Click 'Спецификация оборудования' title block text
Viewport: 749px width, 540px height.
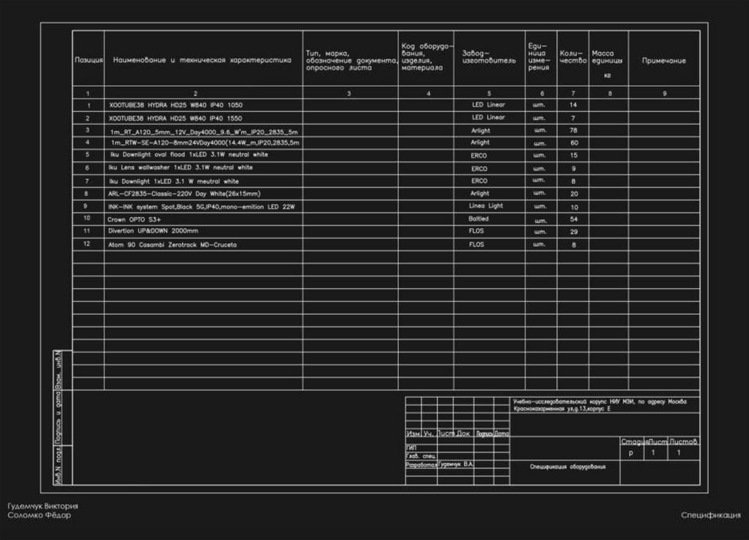pyautogui.click(x=568, y=466)
